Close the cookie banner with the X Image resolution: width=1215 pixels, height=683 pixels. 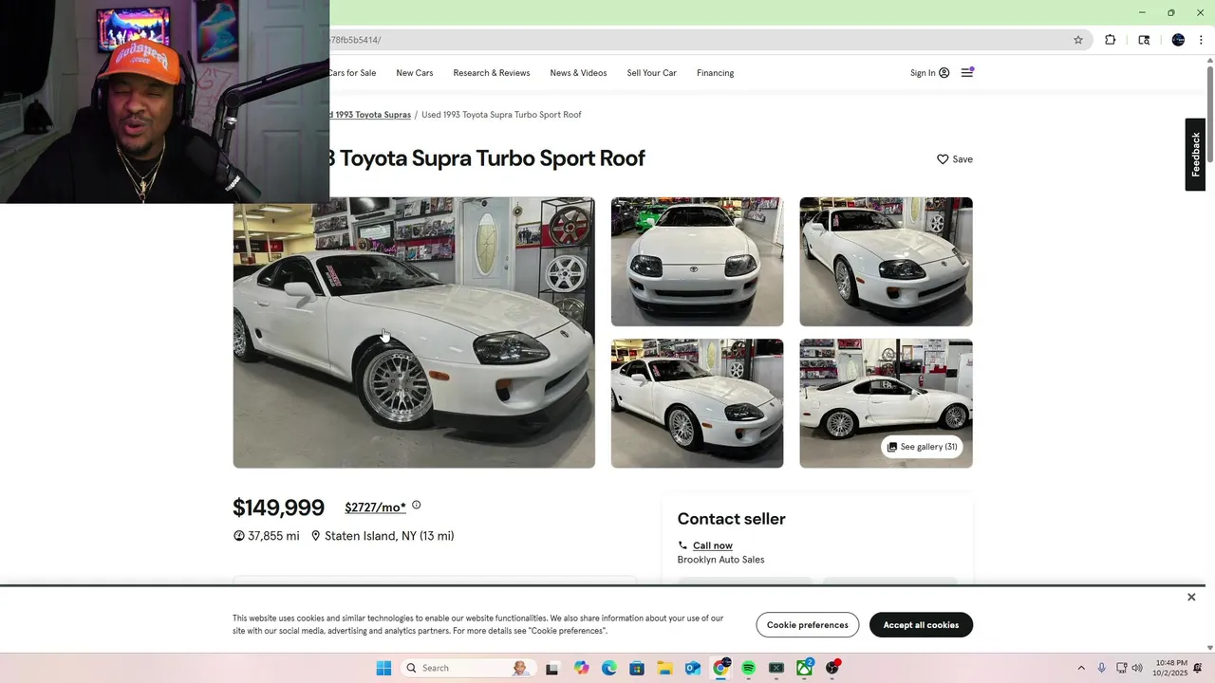click(x=1191, y=597)
